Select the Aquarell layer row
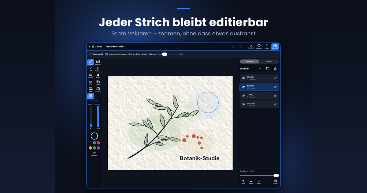 [x=259, y=104]
